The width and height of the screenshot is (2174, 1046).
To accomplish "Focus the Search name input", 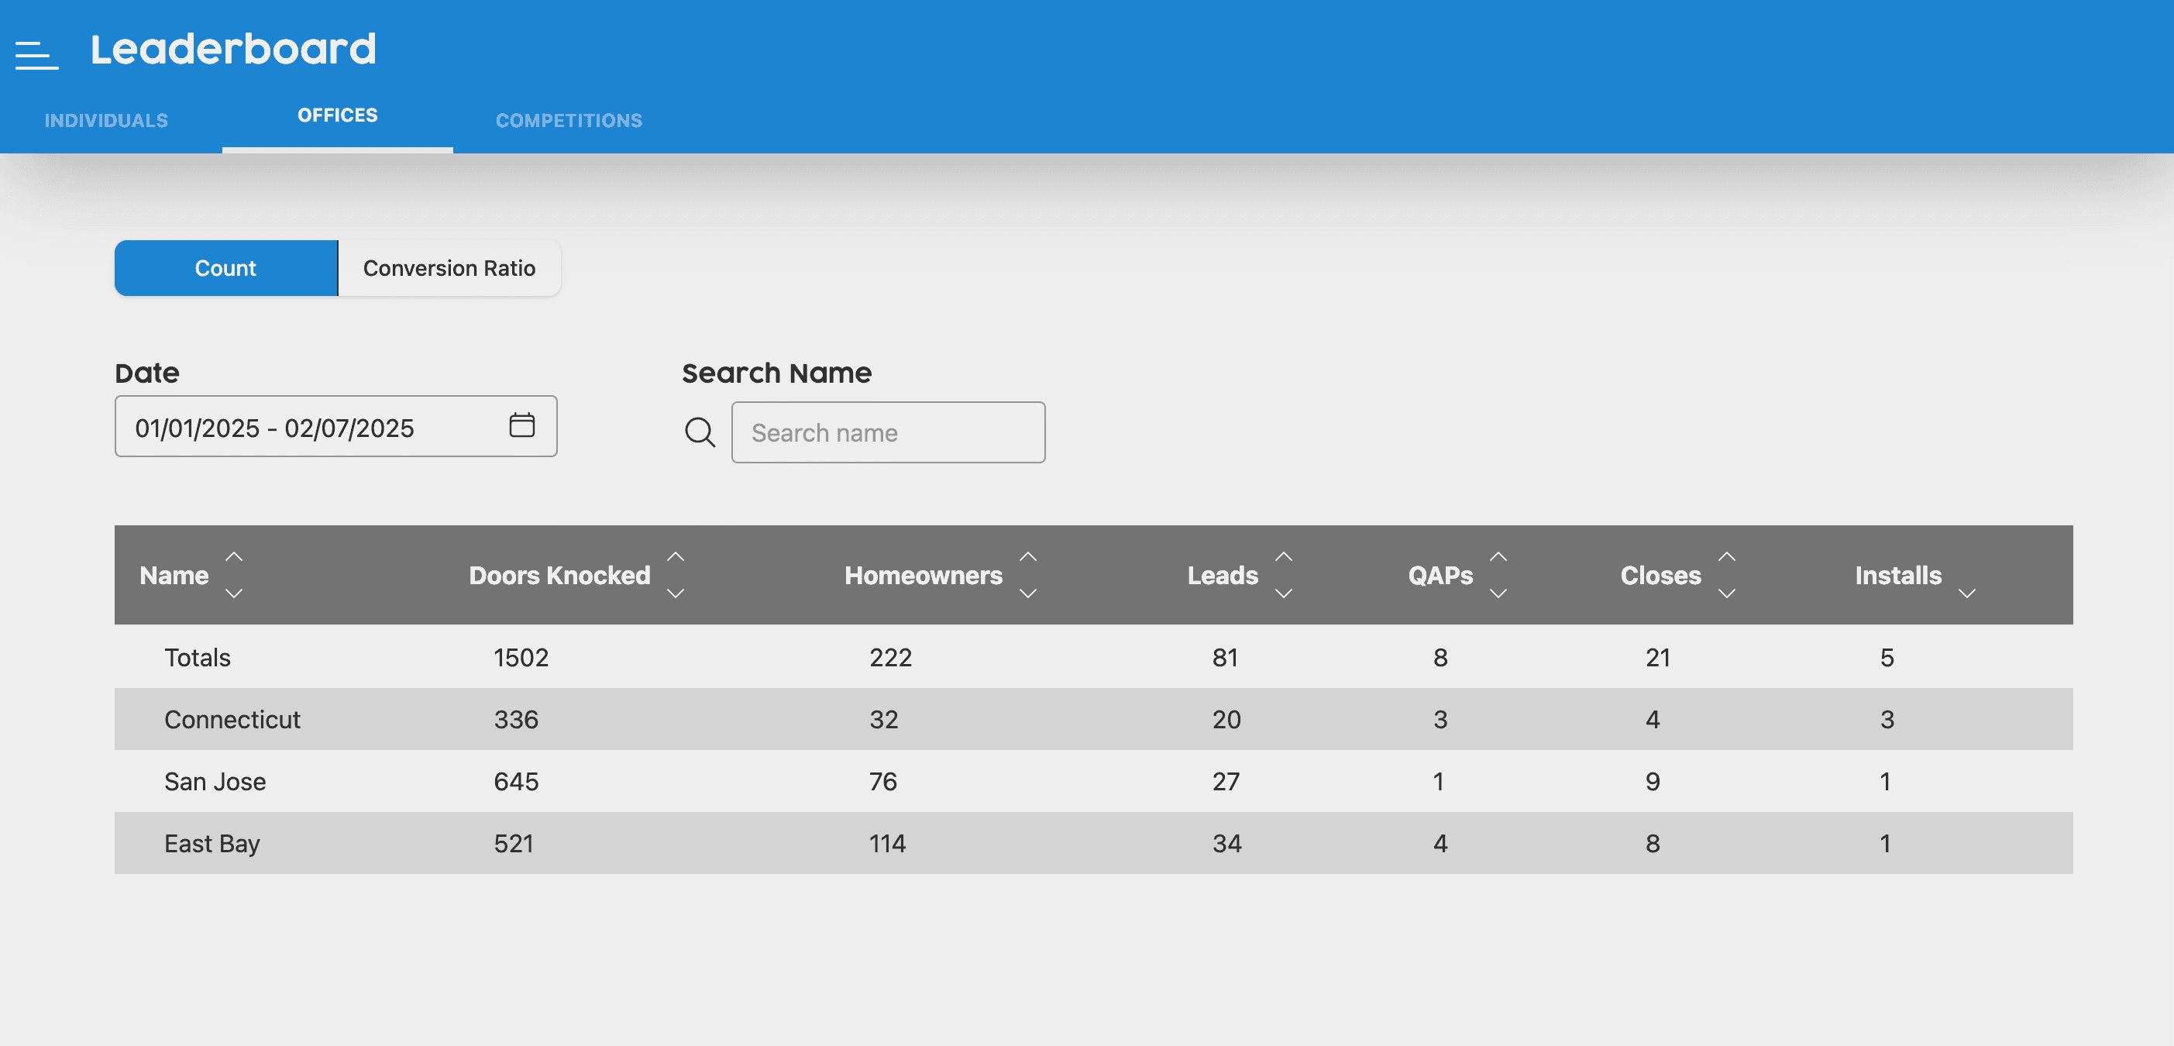I will (888, 432).
